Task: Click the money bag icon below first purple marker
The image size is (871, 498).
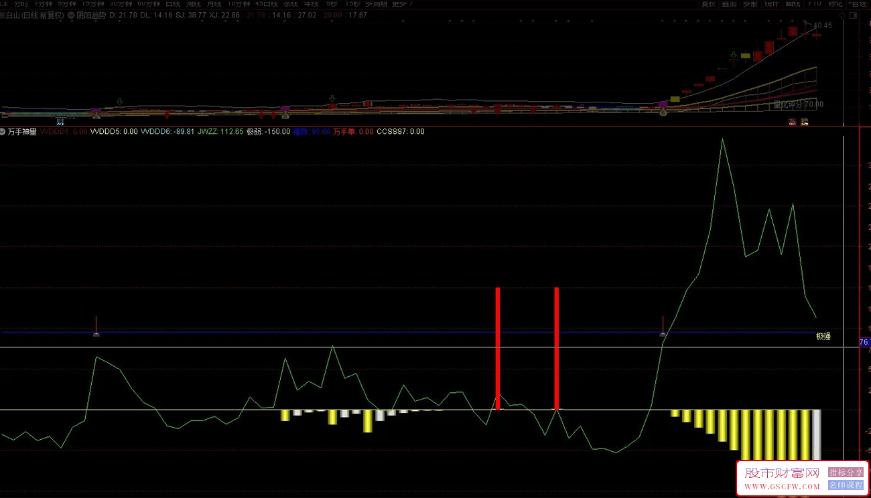Action: click(x=96, y=116)
